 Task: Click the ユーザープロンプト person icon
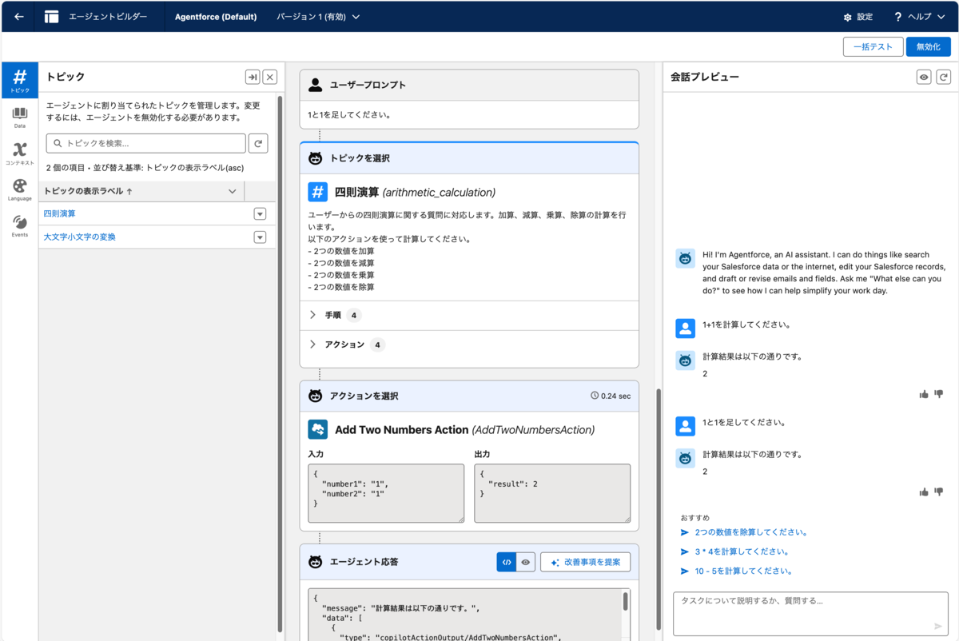click(316, 85)
